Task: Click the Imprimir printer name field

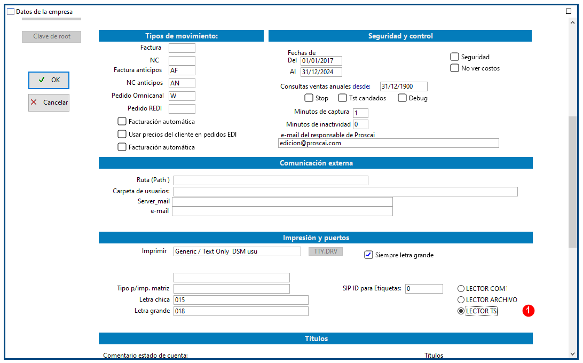Action: (x=237, y=251)
